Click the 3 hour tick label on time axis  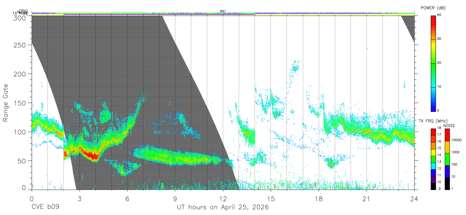79,199
